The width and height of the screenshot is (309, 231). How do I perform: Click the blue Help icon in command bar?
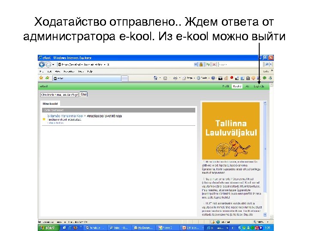point(213,78)
